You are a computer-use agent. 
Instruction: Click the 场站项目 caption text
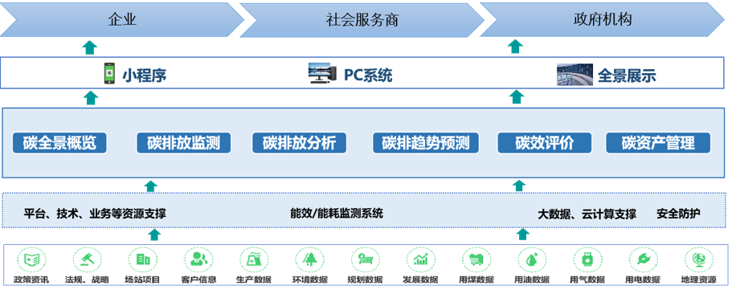142,280
